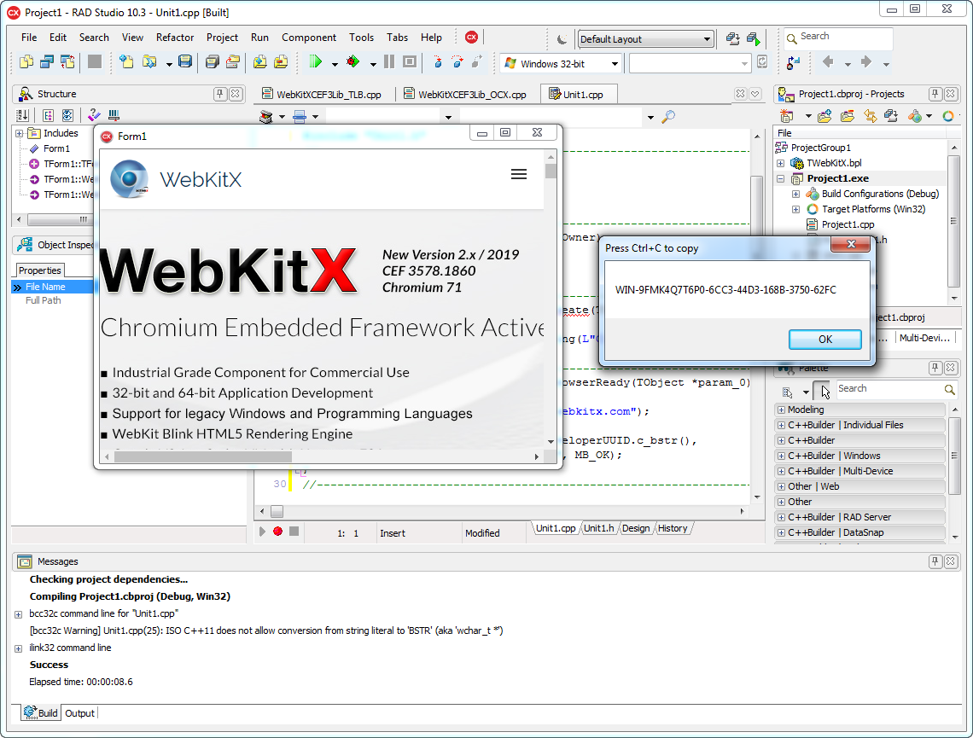
Task: Open the Component menu
Action: click(309, 38)
